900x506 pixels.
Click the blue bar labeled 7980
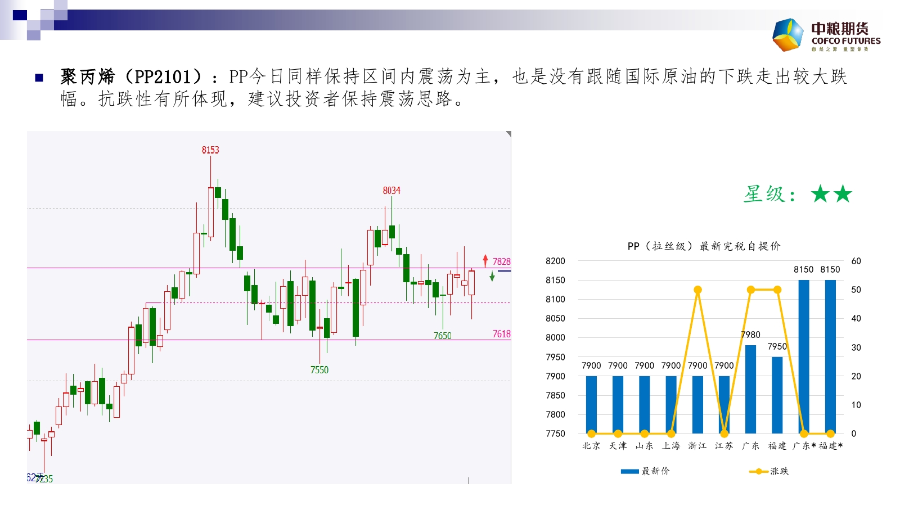click(x=750, y=389)
